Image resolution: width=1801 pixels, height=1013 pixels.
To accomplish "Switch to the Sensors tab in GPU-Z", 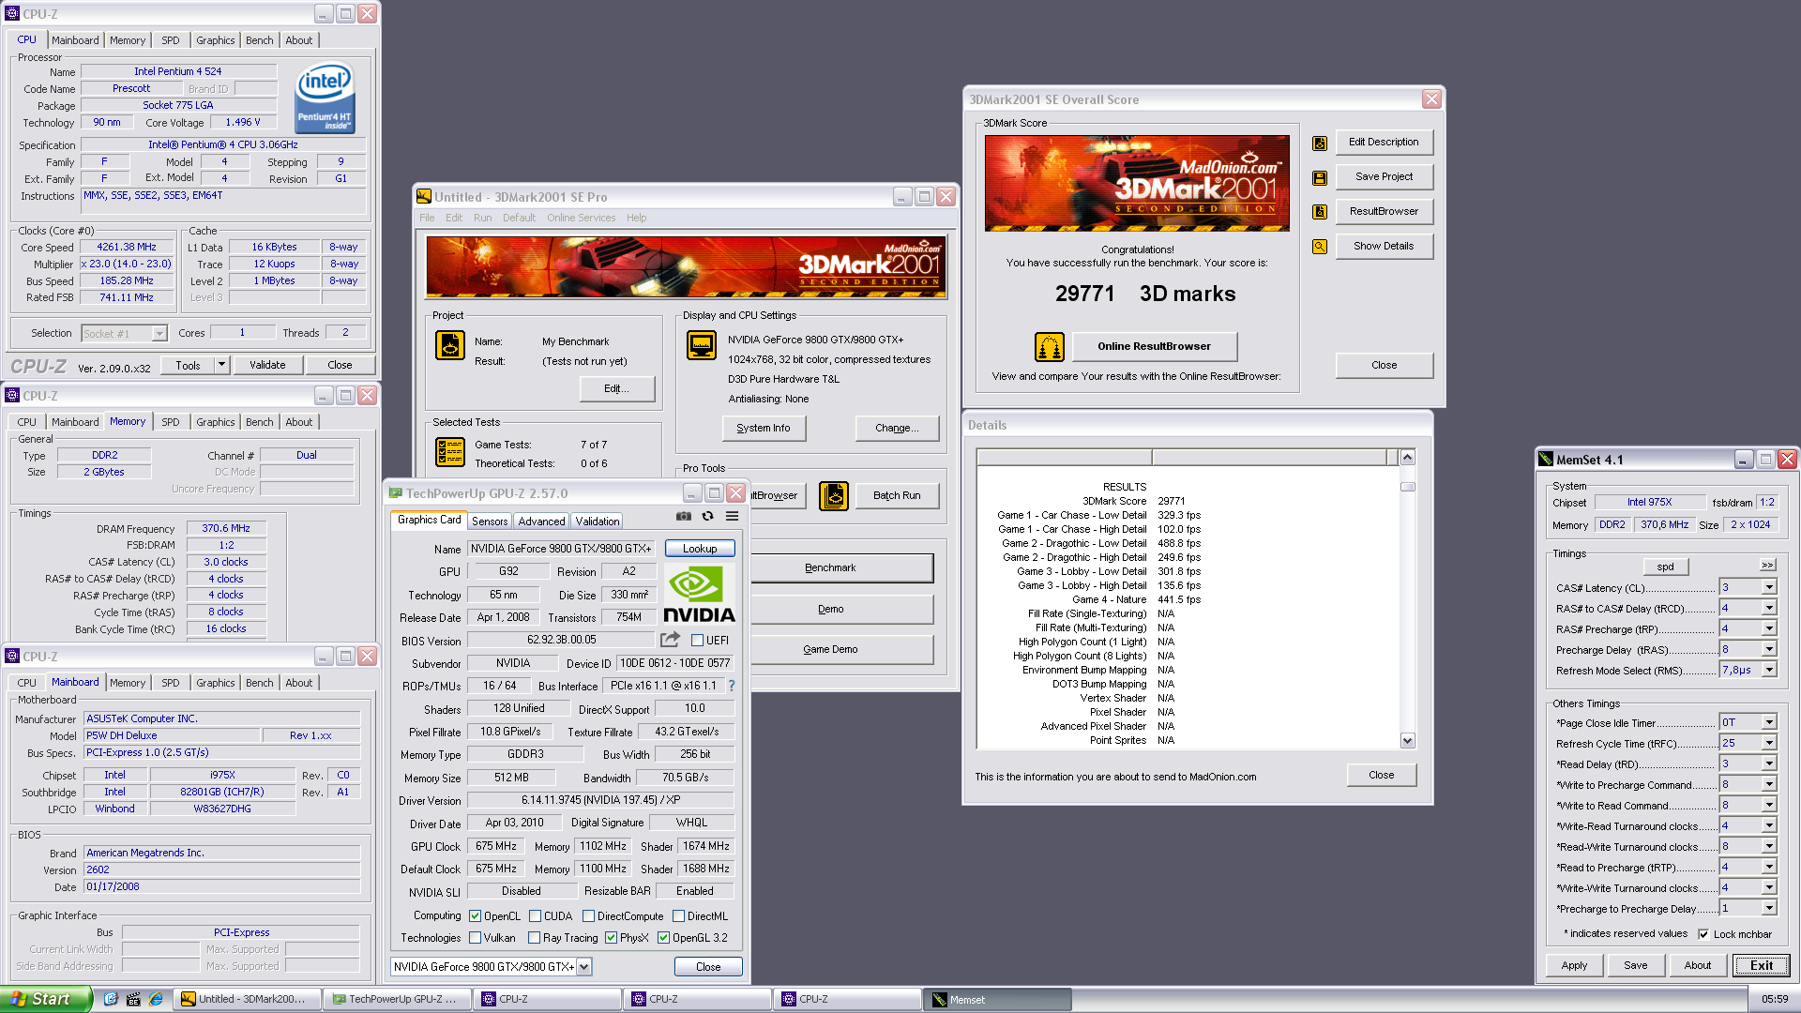I will (x=490, y=521).
